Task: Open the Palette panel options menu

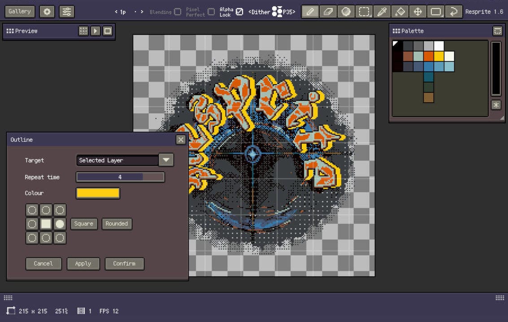Action: (x=497, y=31)
